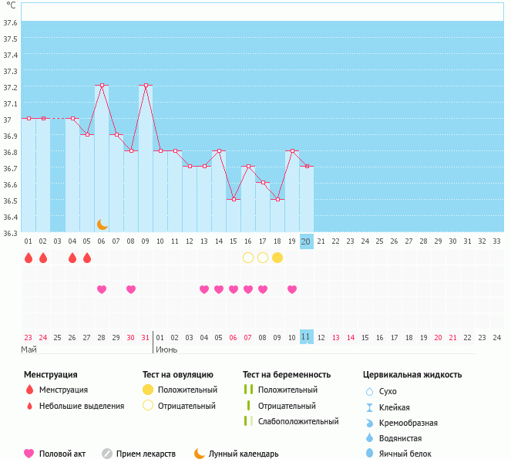Click the 36.5 temperature point on day 15
The height and width of the screenshot is (459, 511).
[x=234, y=199]
